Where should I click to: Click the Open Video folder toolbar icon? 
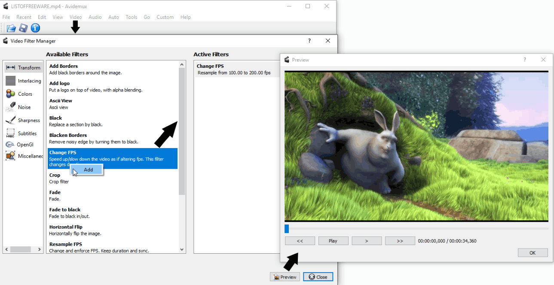click(x=11, y=28)
